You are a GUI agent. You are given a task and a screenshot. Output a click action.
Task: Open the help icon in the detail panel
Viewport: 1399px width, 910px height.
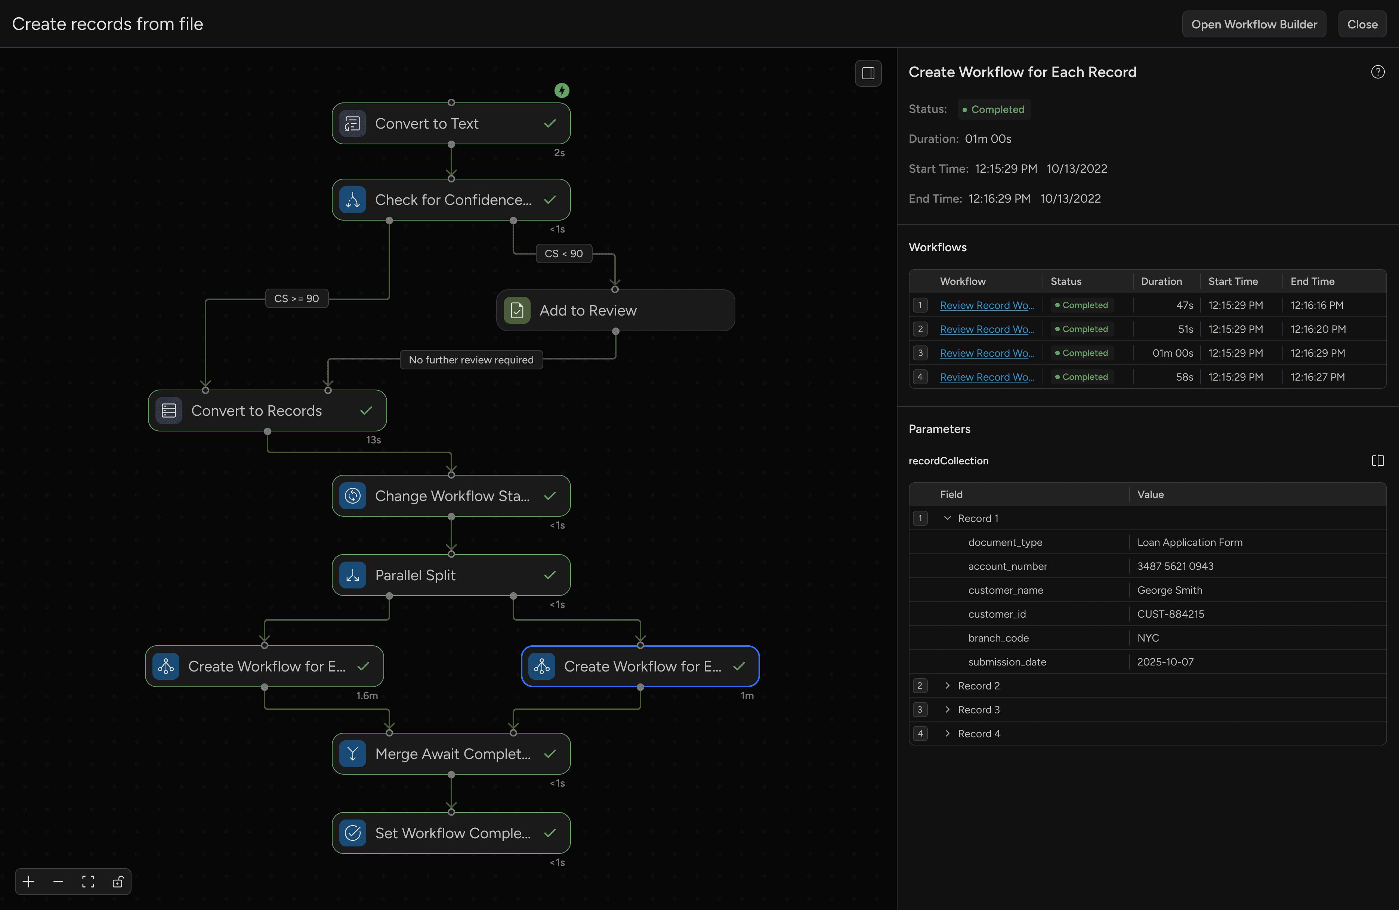coord(1377,71)
